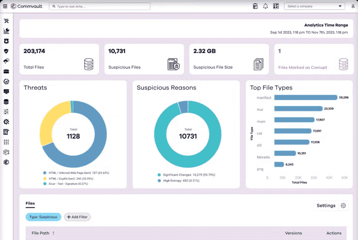Screen dimensions: 358x240
Task: Click the shield checkmark sidebar icon
Action: [6, 51]
